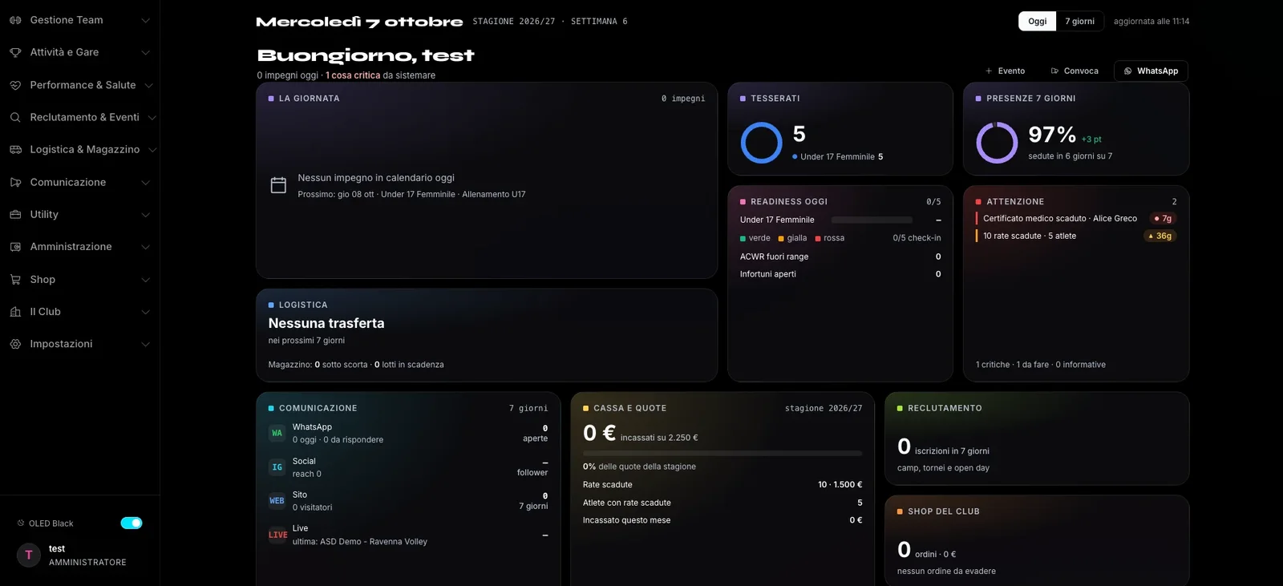Open the Utility menu item

79,214
